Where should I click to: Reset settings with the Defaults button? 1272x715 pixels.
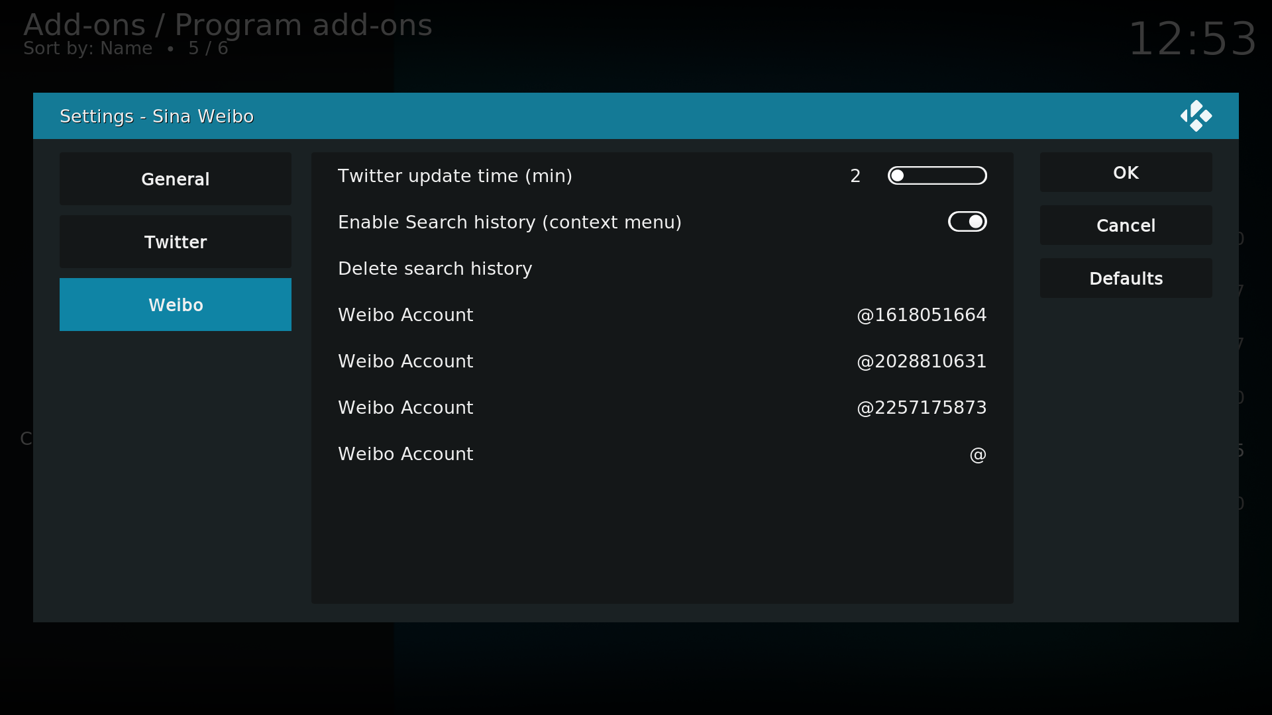(1126, 278)
